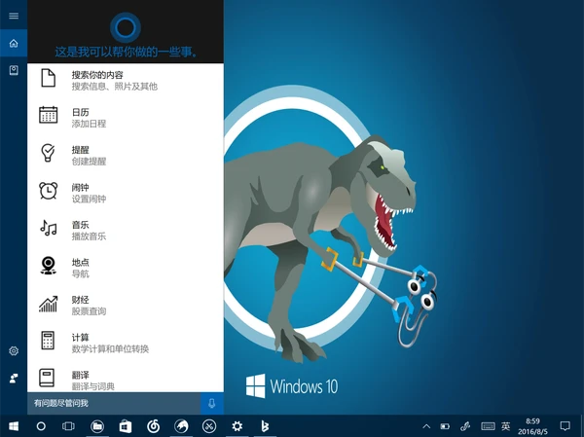The width and height of the screenshot is (584, 437).
Task: Open the Cortana hamburger menu
Action: [14, 16]
